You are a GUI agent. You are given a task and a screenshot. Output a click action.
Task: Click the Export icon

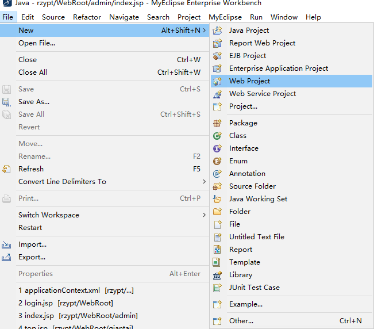[6, 257]
